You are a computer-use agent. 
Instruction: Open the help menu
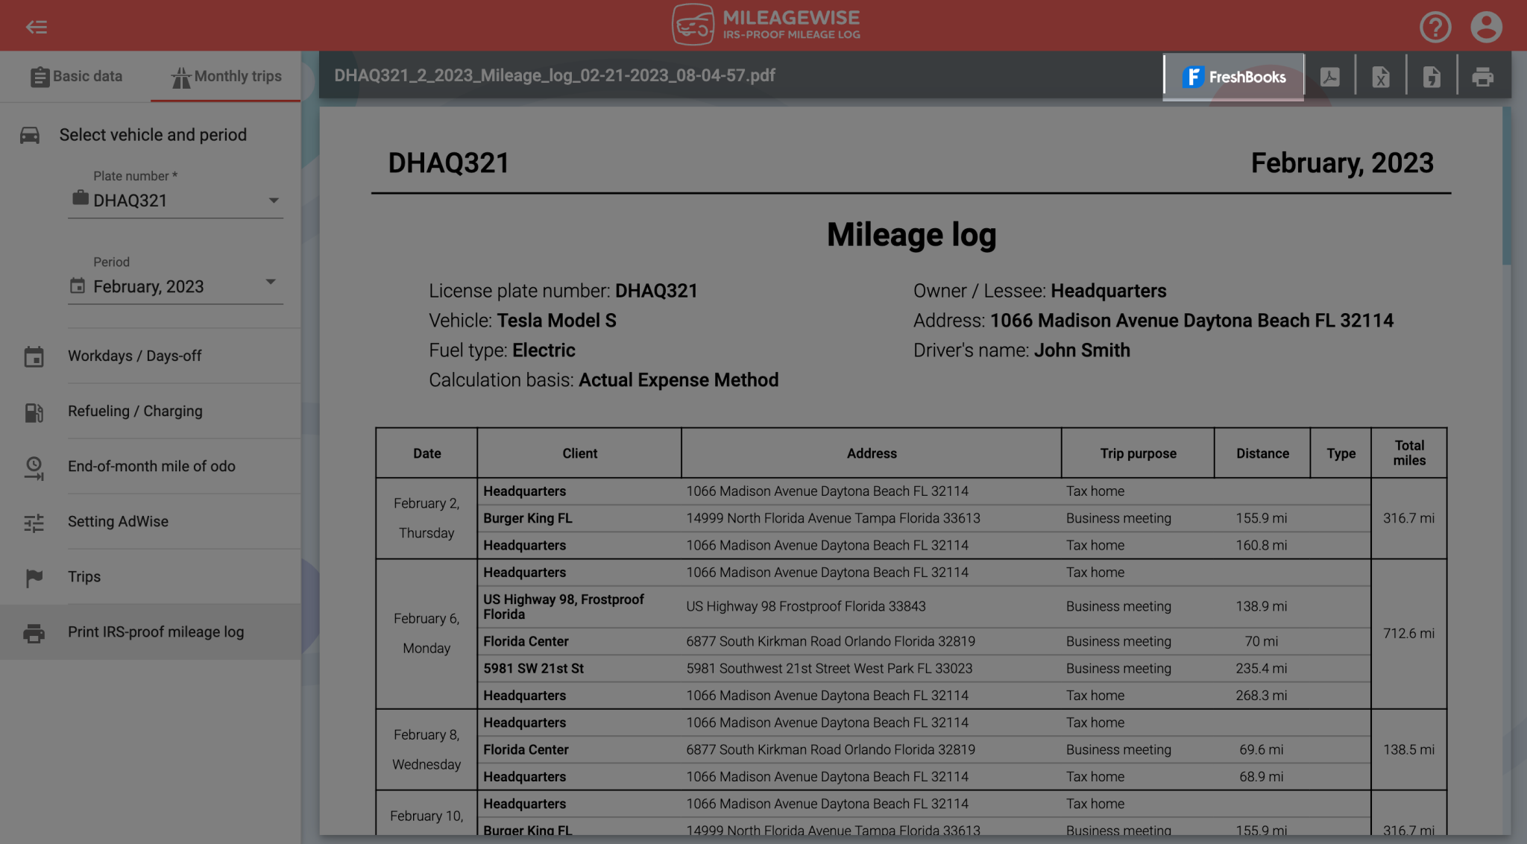pyautogui.click(x=1436, y=26)
